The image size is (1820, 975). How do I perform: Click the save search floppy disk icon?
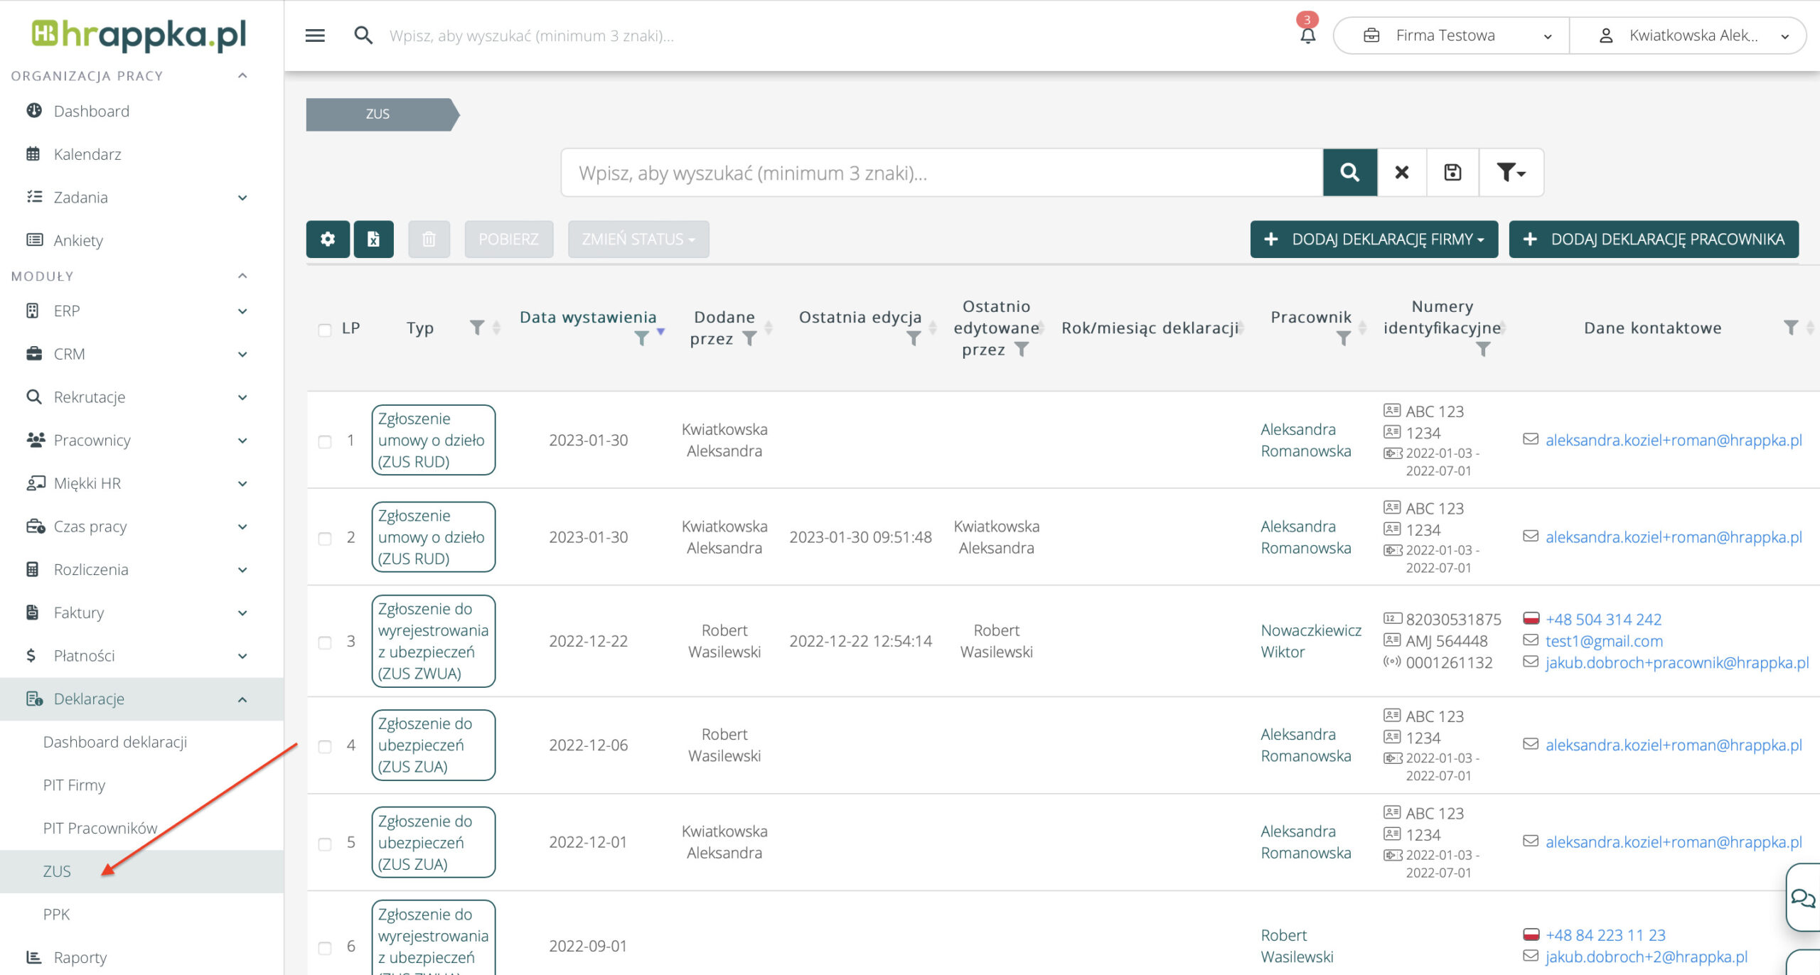(1452, 173)
